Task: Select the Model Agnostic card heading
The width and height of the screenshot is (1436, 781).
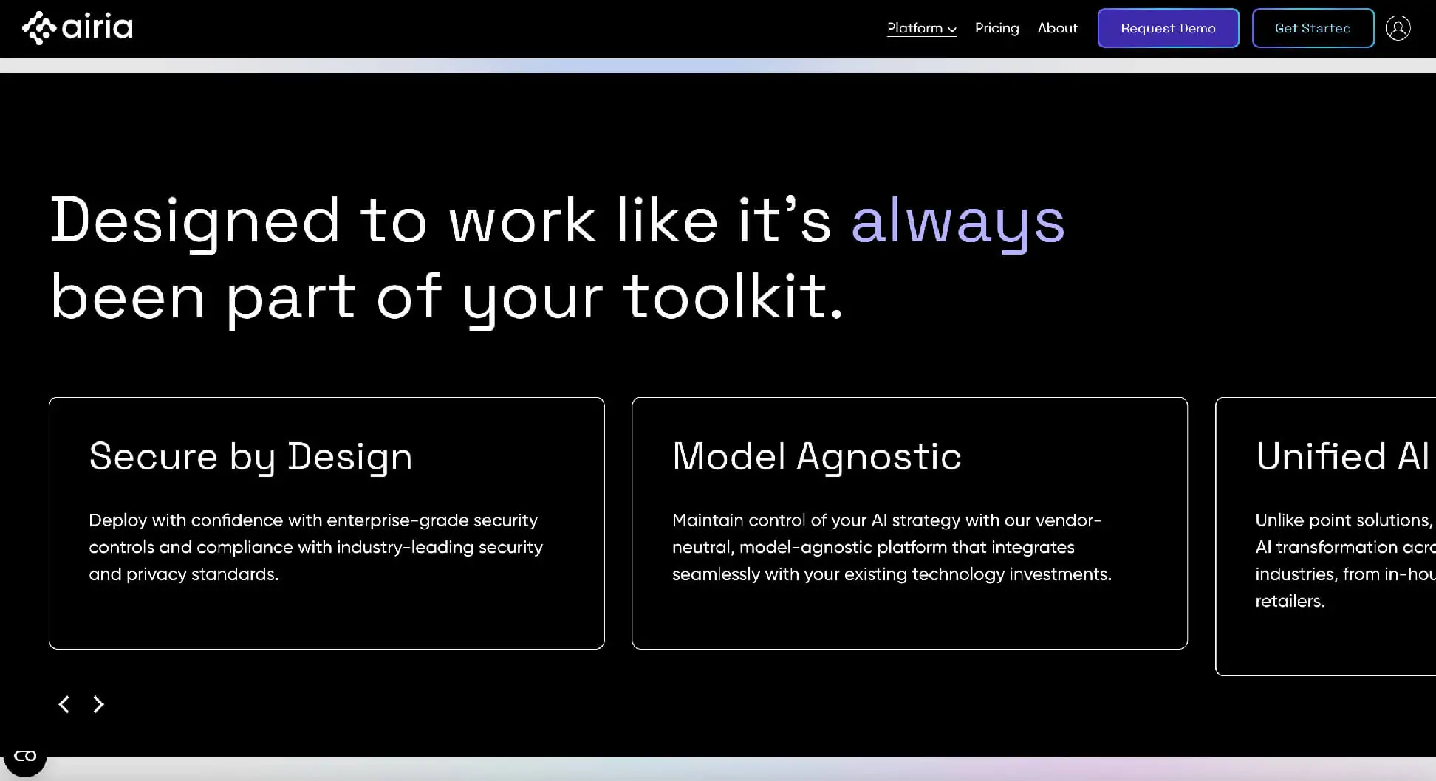Action: coord(816,456)
